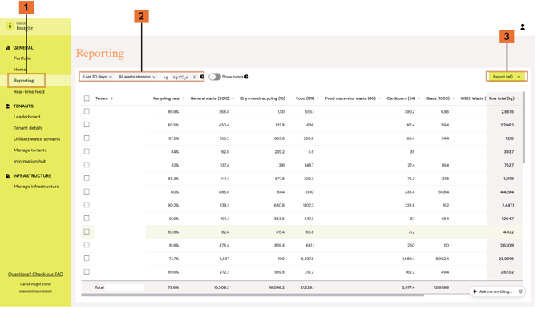Click the TENANTS section people icon
537x309 pixels.
tap(8, 106)
